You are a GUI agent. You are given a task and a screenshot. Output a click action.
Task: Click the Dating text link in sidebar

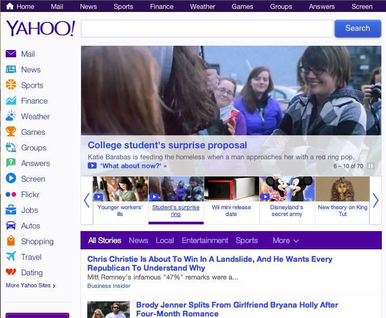[32, 272]
